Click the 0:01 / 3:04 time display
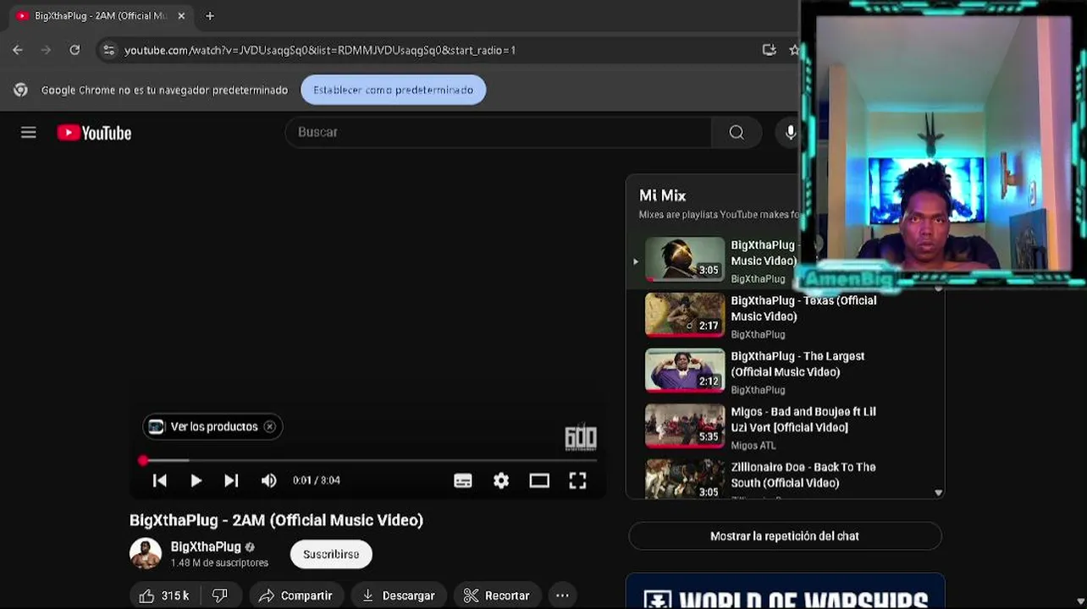1087x609 pixels. 316,480
